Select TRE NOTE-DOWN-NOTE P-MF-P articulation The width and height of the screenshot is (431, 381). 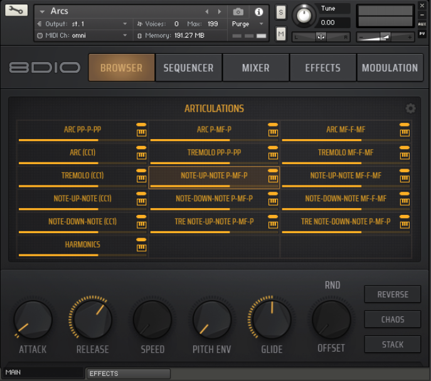coord(346,223)
